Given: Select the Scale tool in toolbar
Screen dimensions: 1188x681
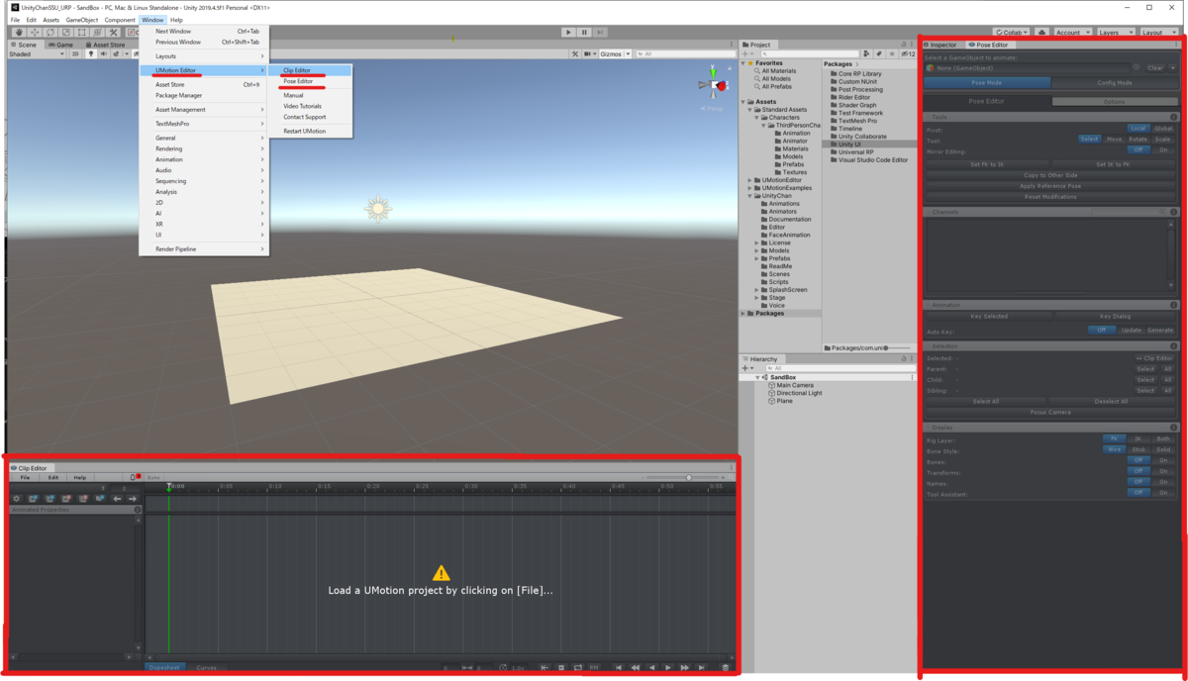Looking at the screenshot, I should click(x=66, y=33).
